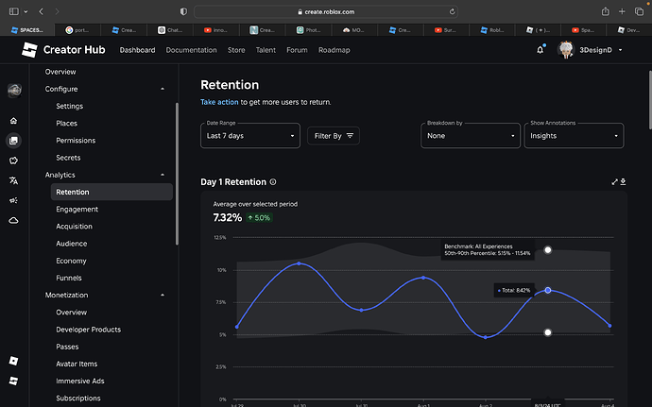Open Economy analytics page
The image size is (652, 407).
tap(71, 261)
